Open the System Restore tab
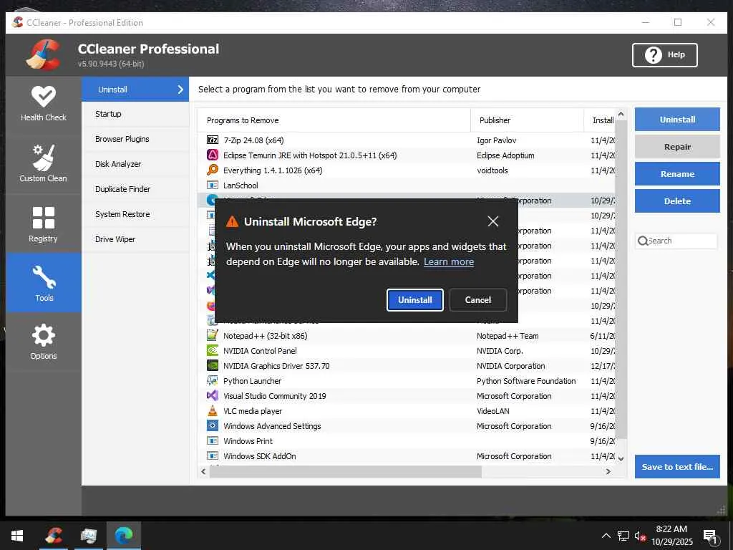733x550 pixels. click(x=135, y=214)
